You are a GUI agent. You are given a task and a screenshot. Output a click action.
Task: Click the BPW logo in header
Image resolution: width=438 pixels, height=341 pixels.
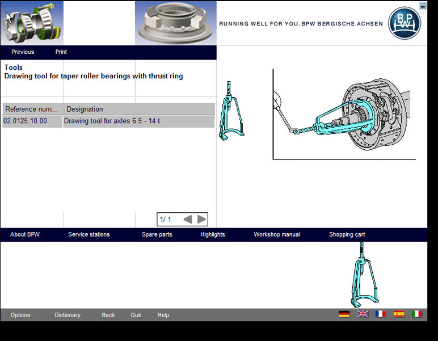(404, 23)
